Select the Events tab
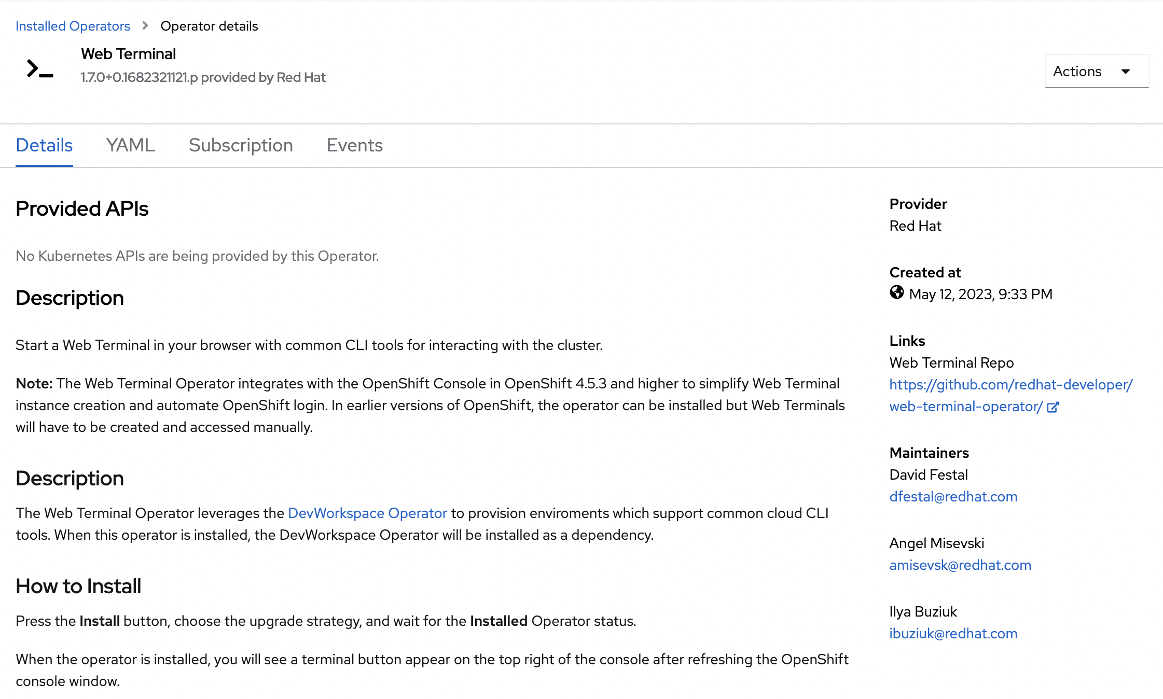Viewport: 1163px width, 699px height. [354, 145]
